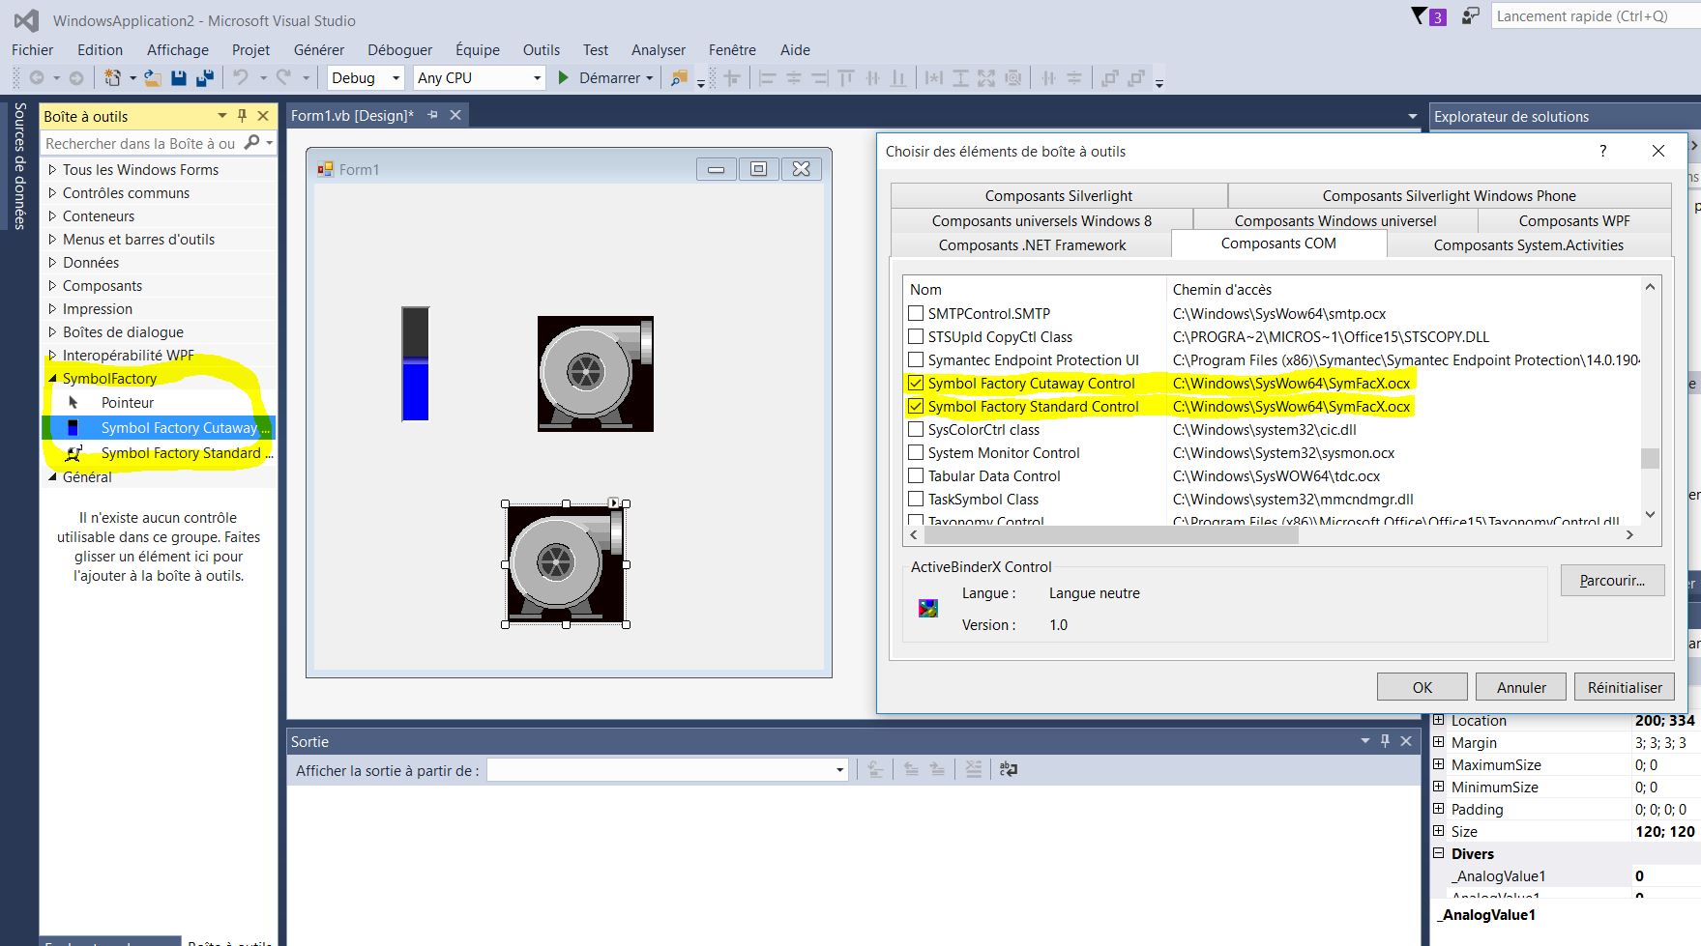Click the notifications flag icon
The image size is (1701, 946).
(1419, 15)
